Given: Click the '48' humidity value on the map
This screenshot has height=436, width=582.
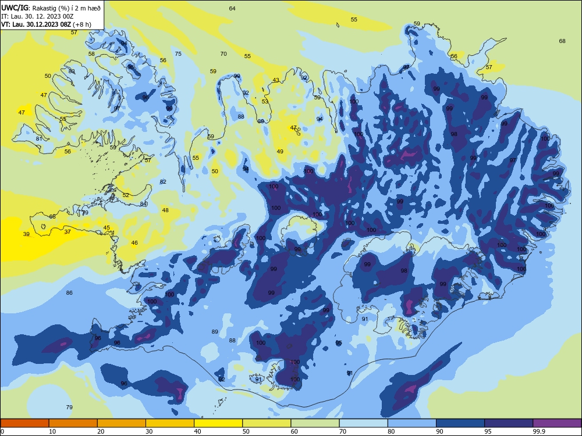Looking at the screenshot, I should coord(165,210).
